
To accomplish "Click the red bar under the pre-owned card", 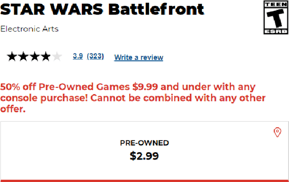I will pos(144,180).
